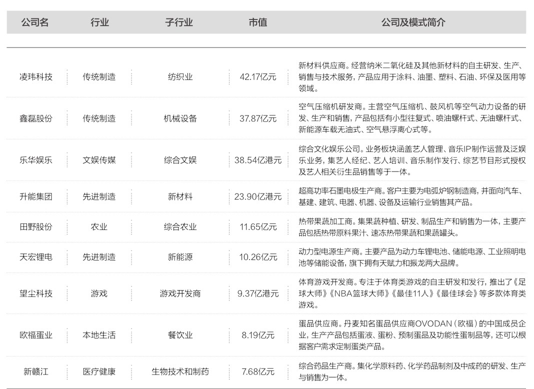Click the 38.54亿港元 market value cell
The image size is (534, 389).
pos(257,160)
